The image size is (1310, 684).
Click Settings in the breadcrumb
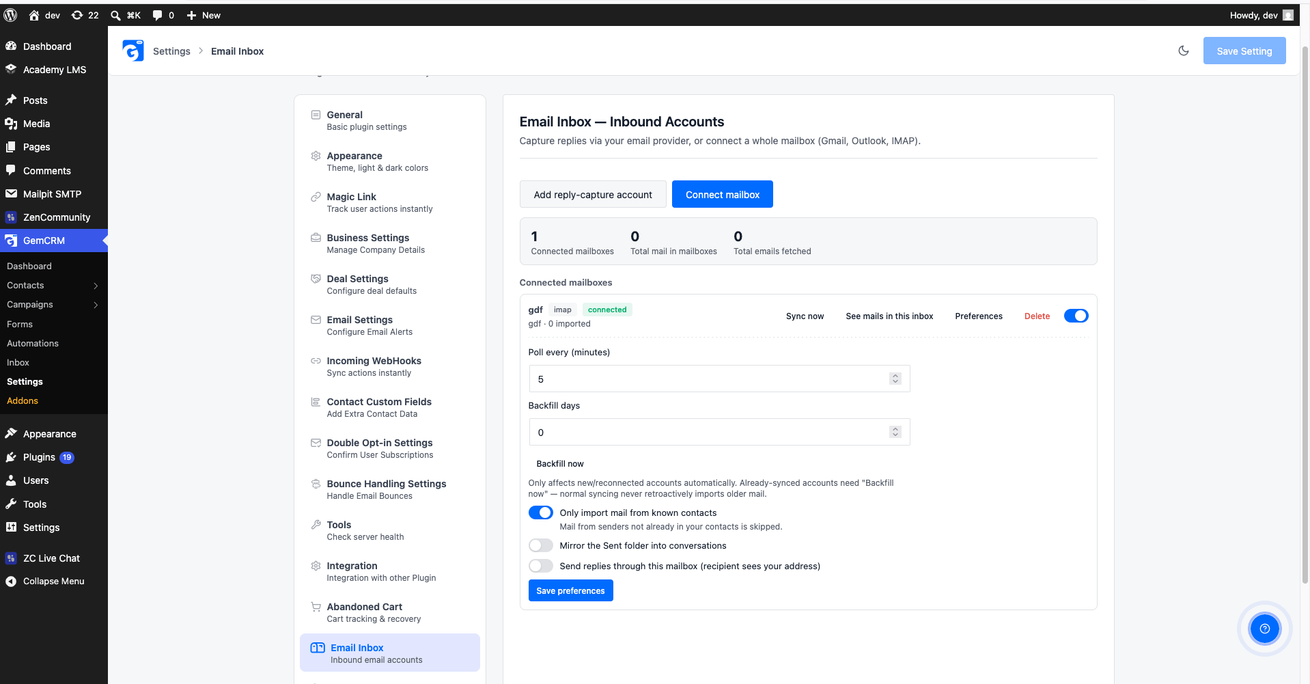click(171, 51)
